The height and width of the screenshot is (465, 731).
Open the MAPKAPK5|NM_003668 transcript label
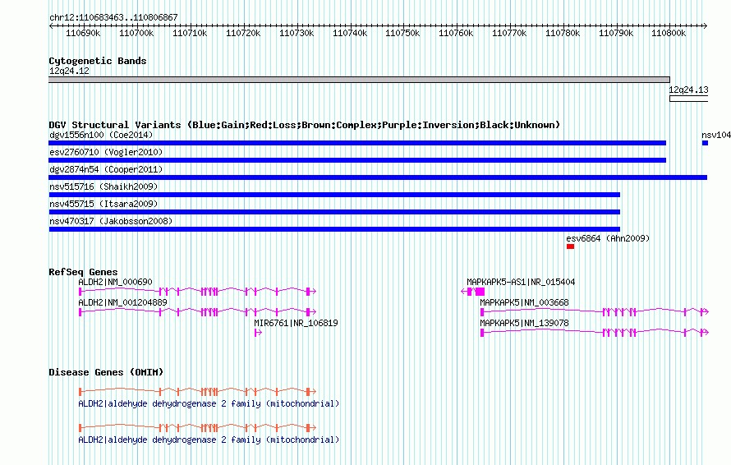pos(525,302)
